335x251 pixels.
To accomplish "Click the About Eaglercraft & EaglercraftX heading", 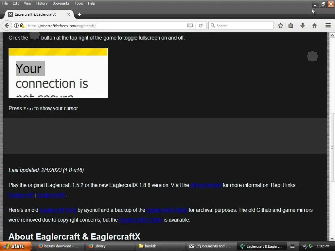I will click(74, 237).
